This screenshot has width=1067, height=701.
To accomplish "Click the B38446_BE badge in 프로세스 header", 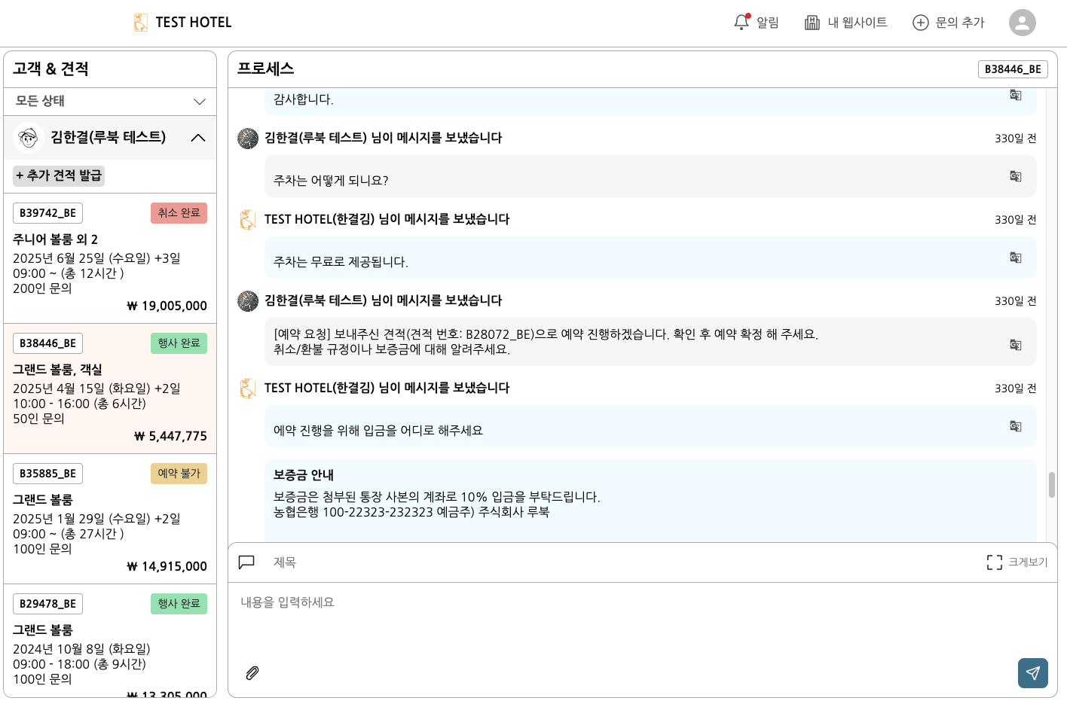I will [1012, 69].
